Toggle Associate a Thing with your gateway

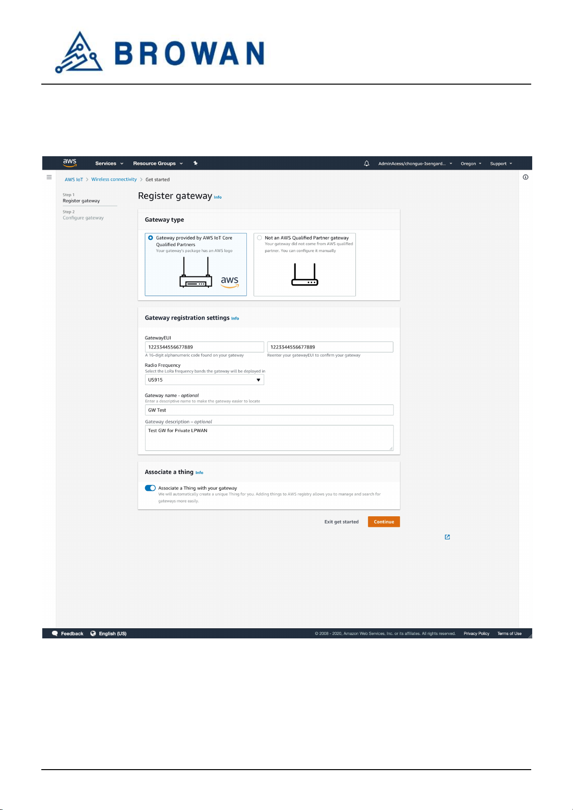(x=150, y=488)
